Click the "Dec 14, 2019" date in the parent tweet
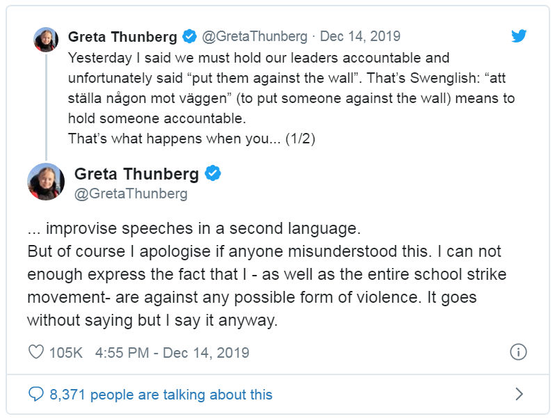Screen dimensions: 555x419 360,36
